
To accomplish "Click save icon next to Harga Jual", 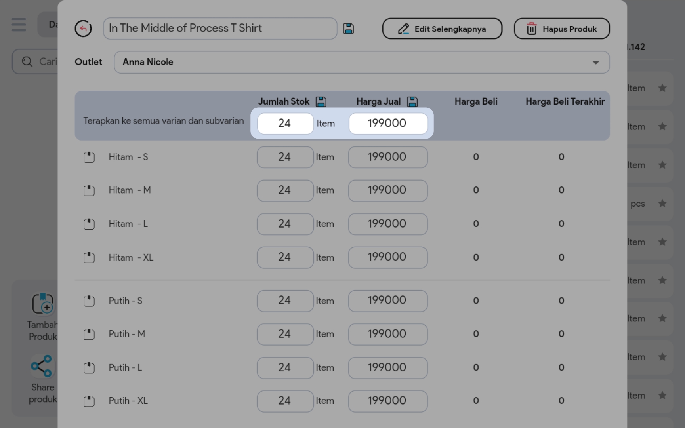I will click(x=412, y=102).
